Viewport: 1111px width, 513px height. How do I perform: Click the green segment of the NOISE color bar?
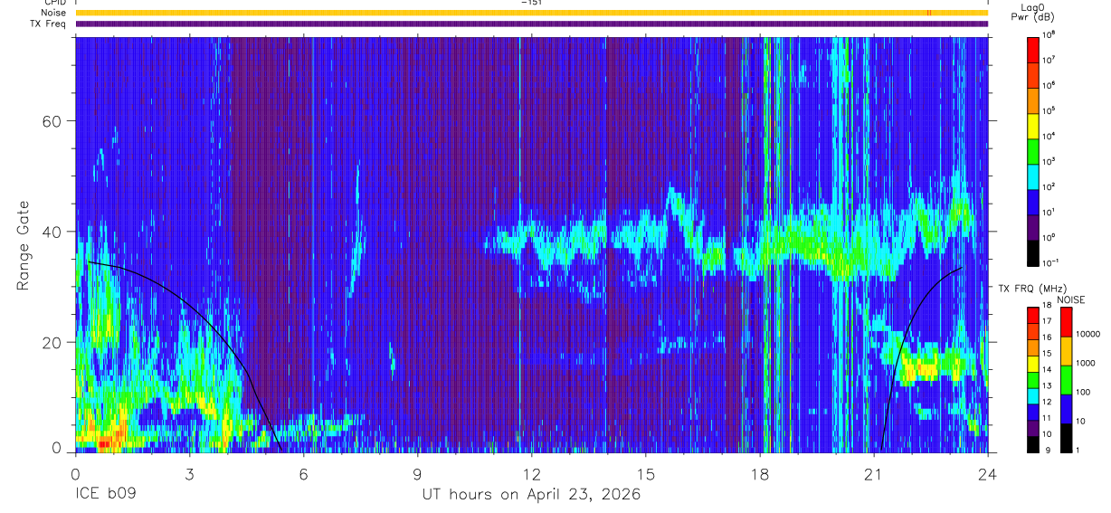[x=1066, y=378]
